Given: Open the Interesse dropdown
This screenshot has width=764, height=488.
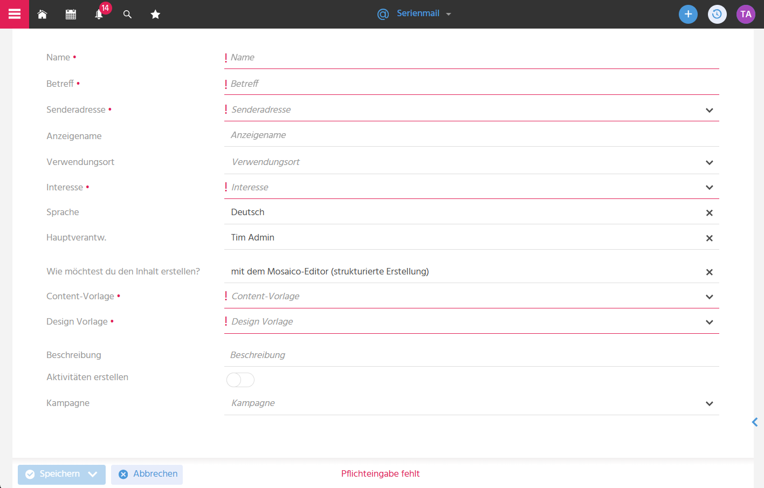Looking at the screenshot, I should tap(710, 188).
